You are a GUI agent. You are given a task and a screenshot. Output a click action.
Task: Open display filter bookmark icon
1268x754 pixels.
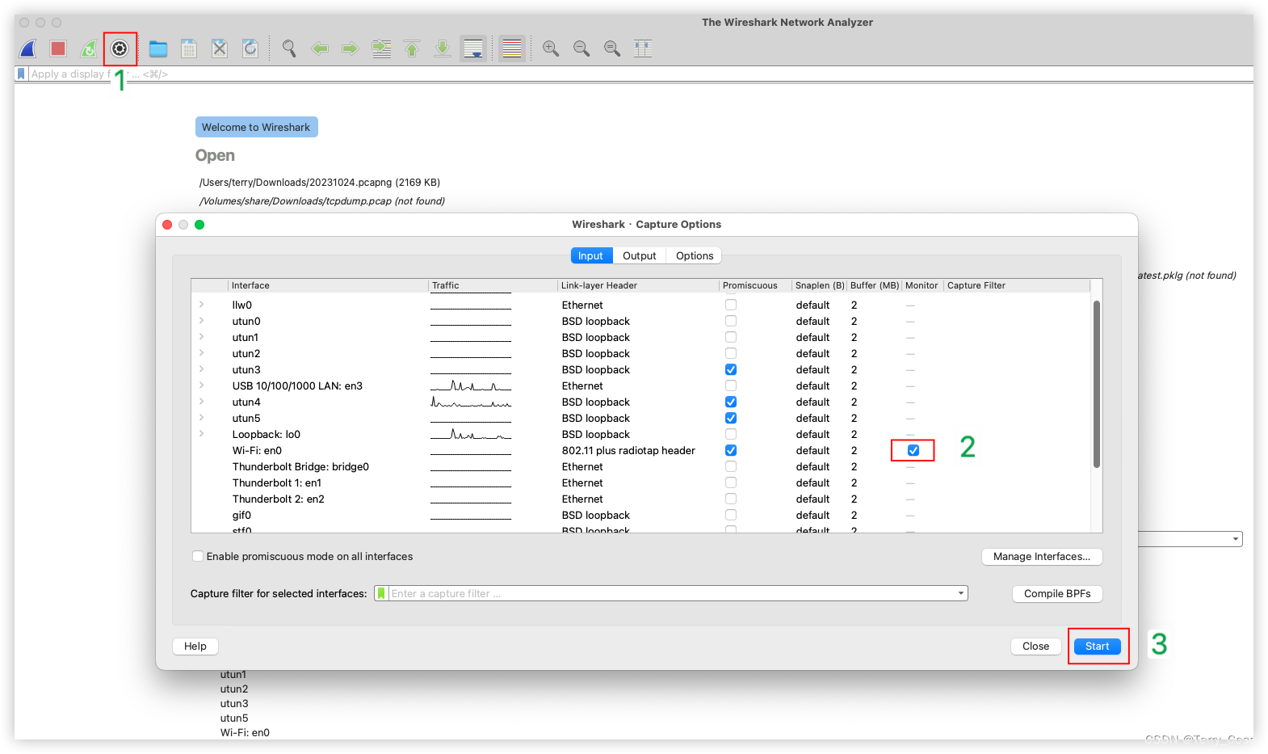tap(21, 74)
